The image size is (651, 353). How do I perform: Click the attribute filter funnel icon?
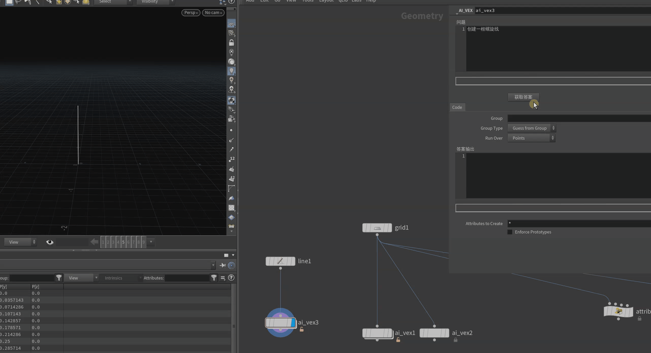(x=214, y=278)
